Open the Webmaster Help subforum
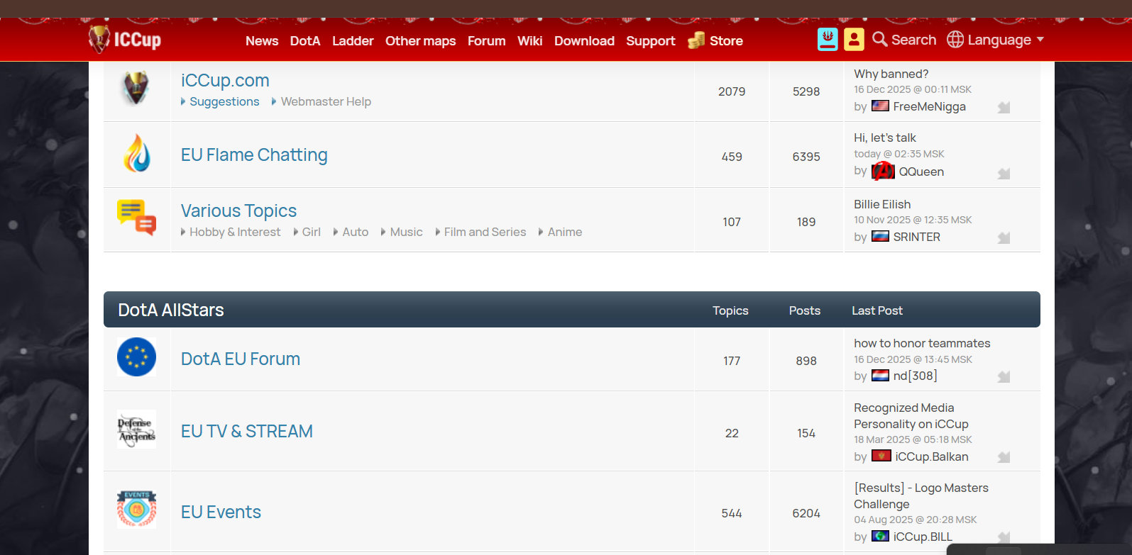Screen dimensions: 1132x555 click(326, 101)
